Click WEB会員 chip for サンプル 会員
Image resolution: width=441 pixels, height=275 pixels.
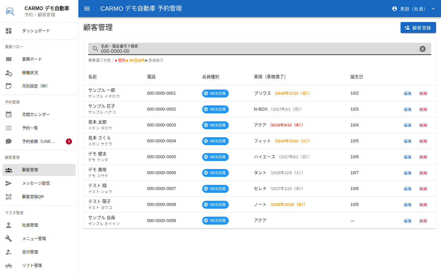point(215,221)
